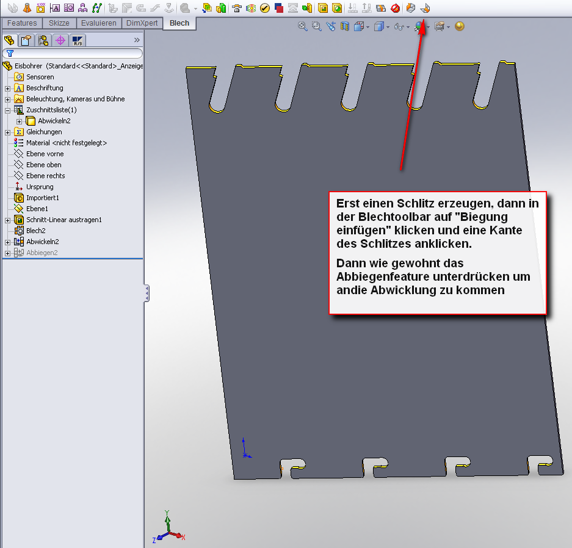
Task: Click the red no-entry icon in top toolbar
Action: [395, 8]
